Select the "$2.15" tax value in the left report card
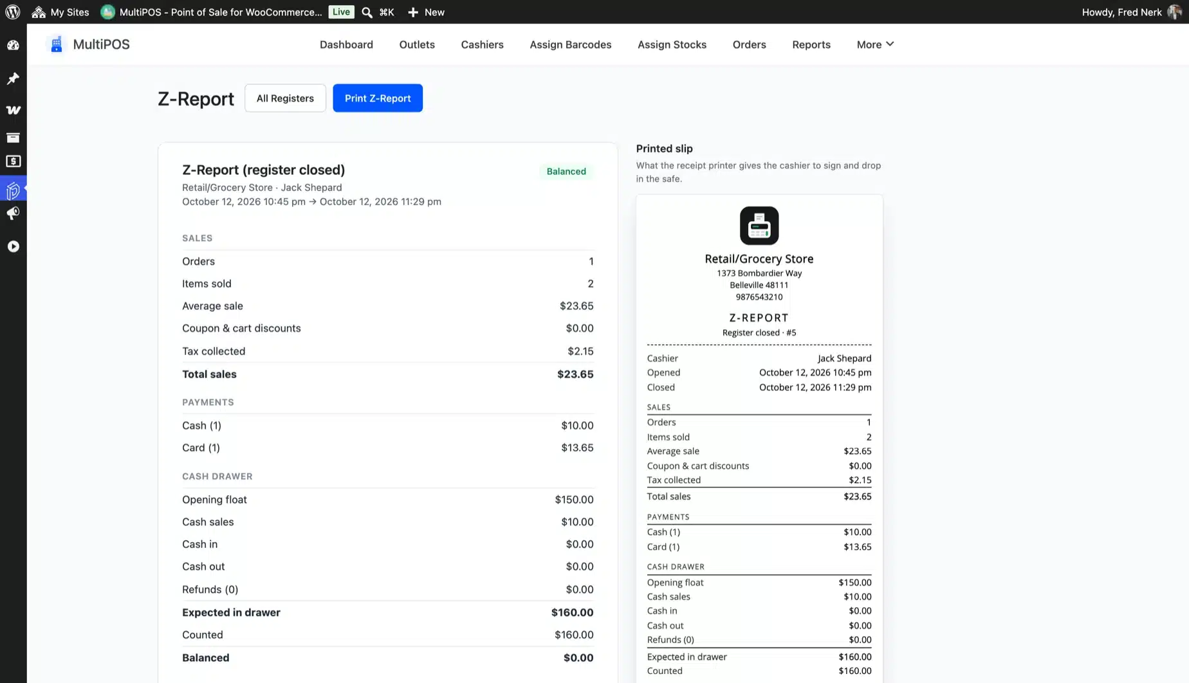The width and height of the screenshot is (1189, 683). click(580, 351)
